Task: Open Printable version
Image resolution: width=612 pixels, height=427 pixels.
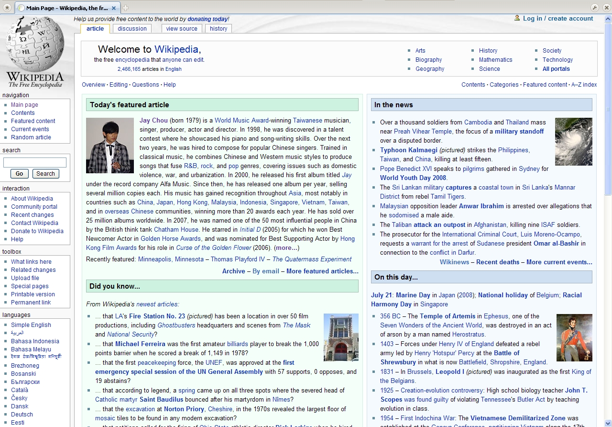Action: click(33, 294)
